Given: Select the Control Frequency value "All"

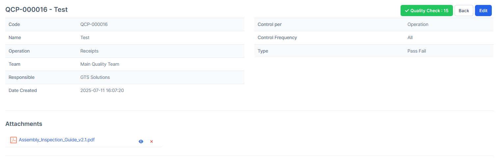Looking at the screenshot, I should 410,37.
